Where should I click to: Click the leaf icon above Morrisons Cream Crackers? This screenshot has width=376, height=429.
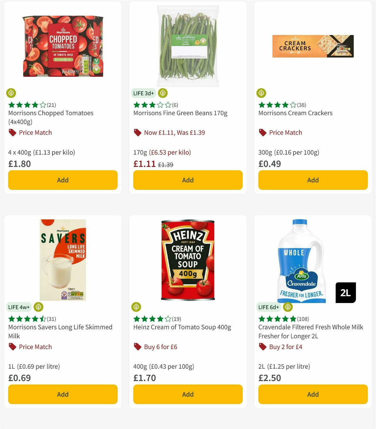[x=262, y=93]
